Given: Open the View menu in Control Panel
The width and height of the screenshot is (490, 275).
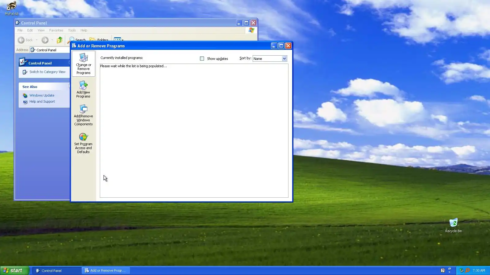Looking at the screenshot, I should pos(41,30).
